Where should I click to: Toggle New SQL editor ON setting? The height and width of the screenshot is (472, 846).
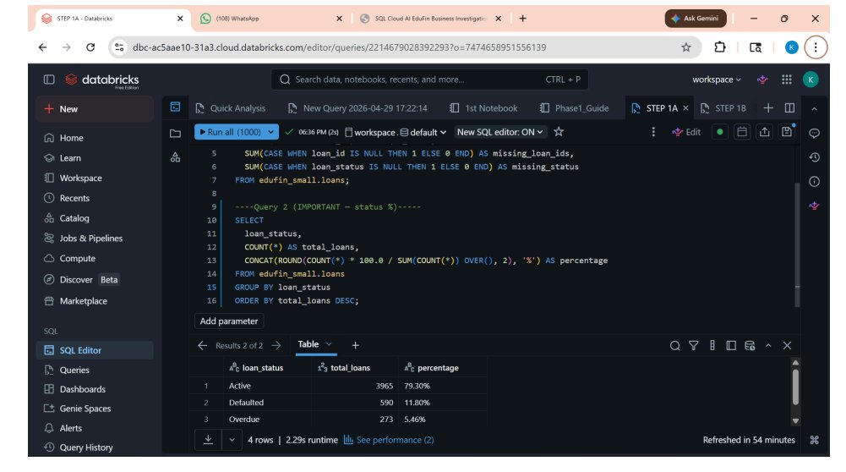point(499,132)
